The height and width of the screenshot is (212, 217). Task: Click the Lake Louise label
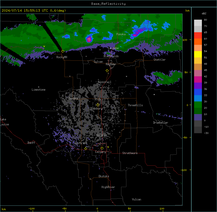pyautogui.click(x=5, y=122)
